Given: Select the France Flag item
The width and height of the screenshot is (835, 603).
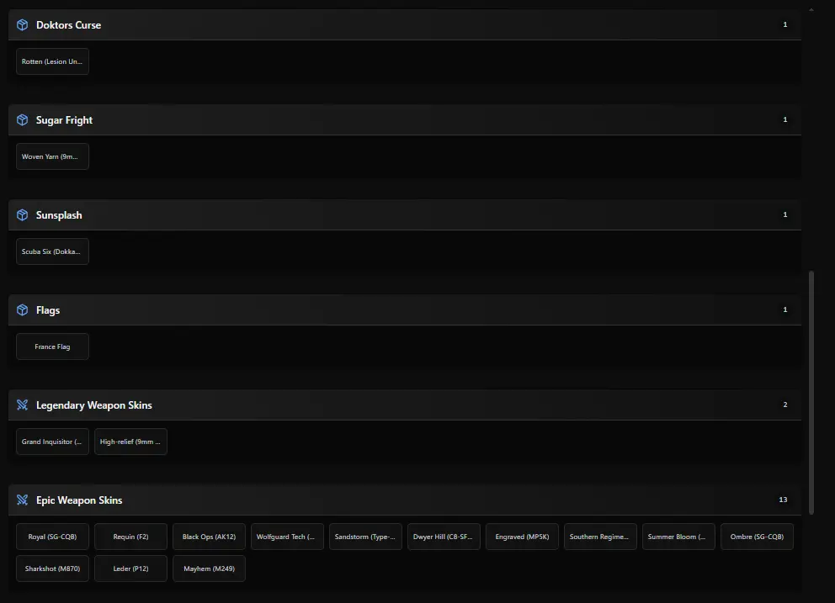Looking at the screenshot, I should (x=52, y=346).
